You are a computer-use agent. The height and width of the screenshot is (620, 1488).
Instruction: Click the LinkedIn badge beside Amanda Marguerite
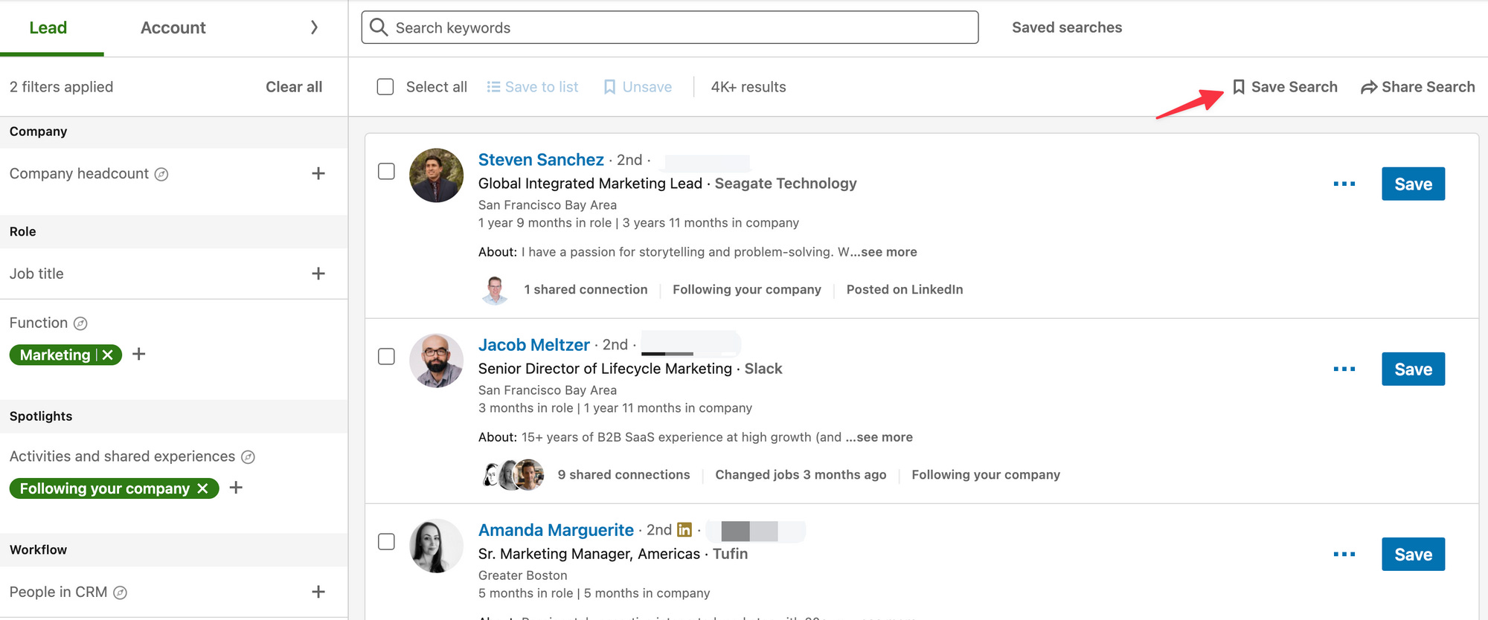(x=684, y=529)
